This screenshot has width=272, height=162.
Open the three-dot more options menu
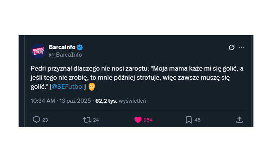(x=242, y=47)
